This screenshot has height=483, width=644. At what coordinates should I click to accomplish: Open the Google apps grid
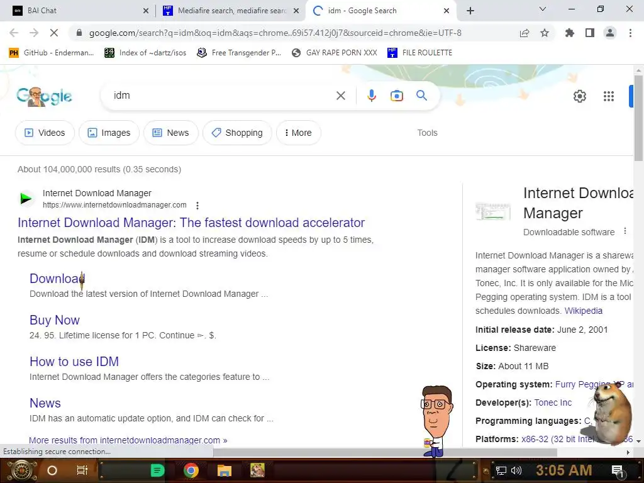pos(609,96)
